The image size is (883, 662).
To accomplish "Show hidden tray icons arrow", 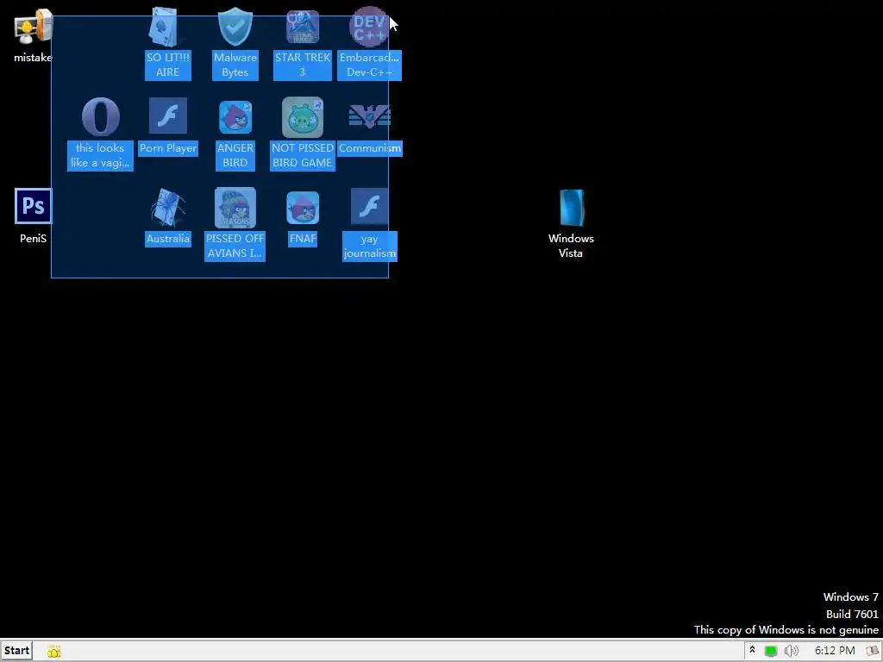I will click(752, 650).
